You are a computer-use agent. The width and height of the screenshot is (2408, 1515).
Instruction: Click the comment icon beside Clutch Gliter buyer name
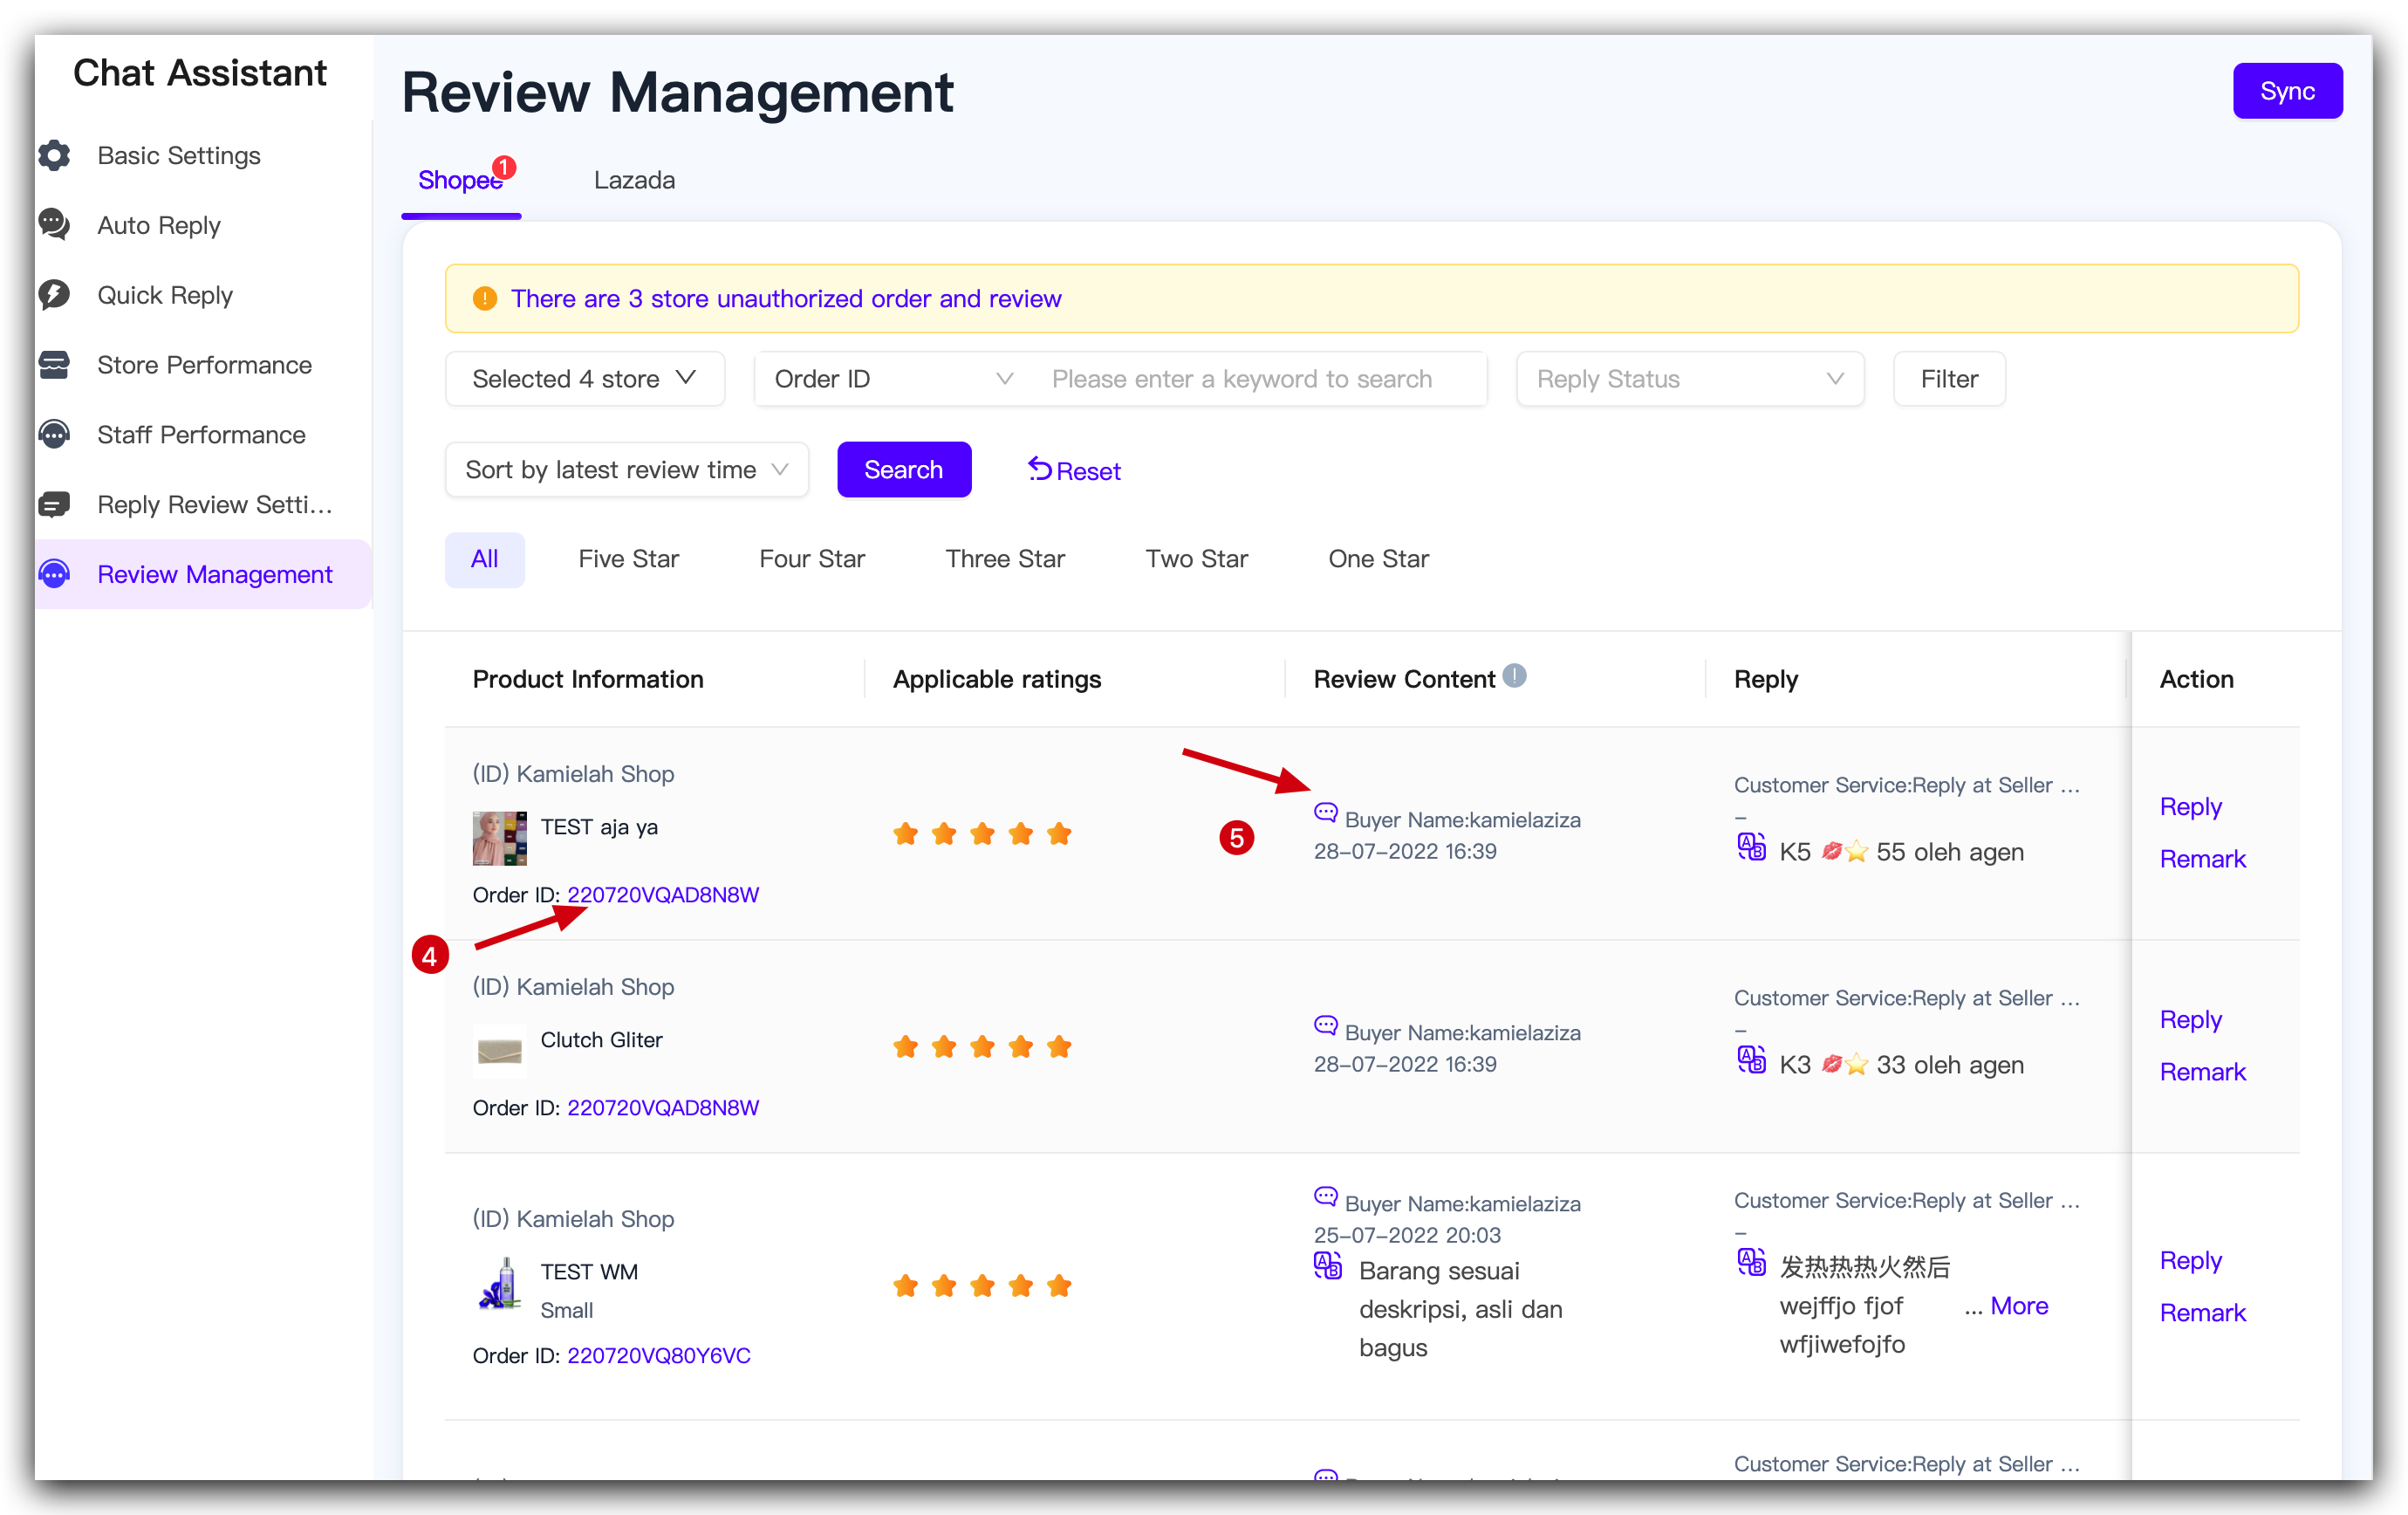1325,1025
